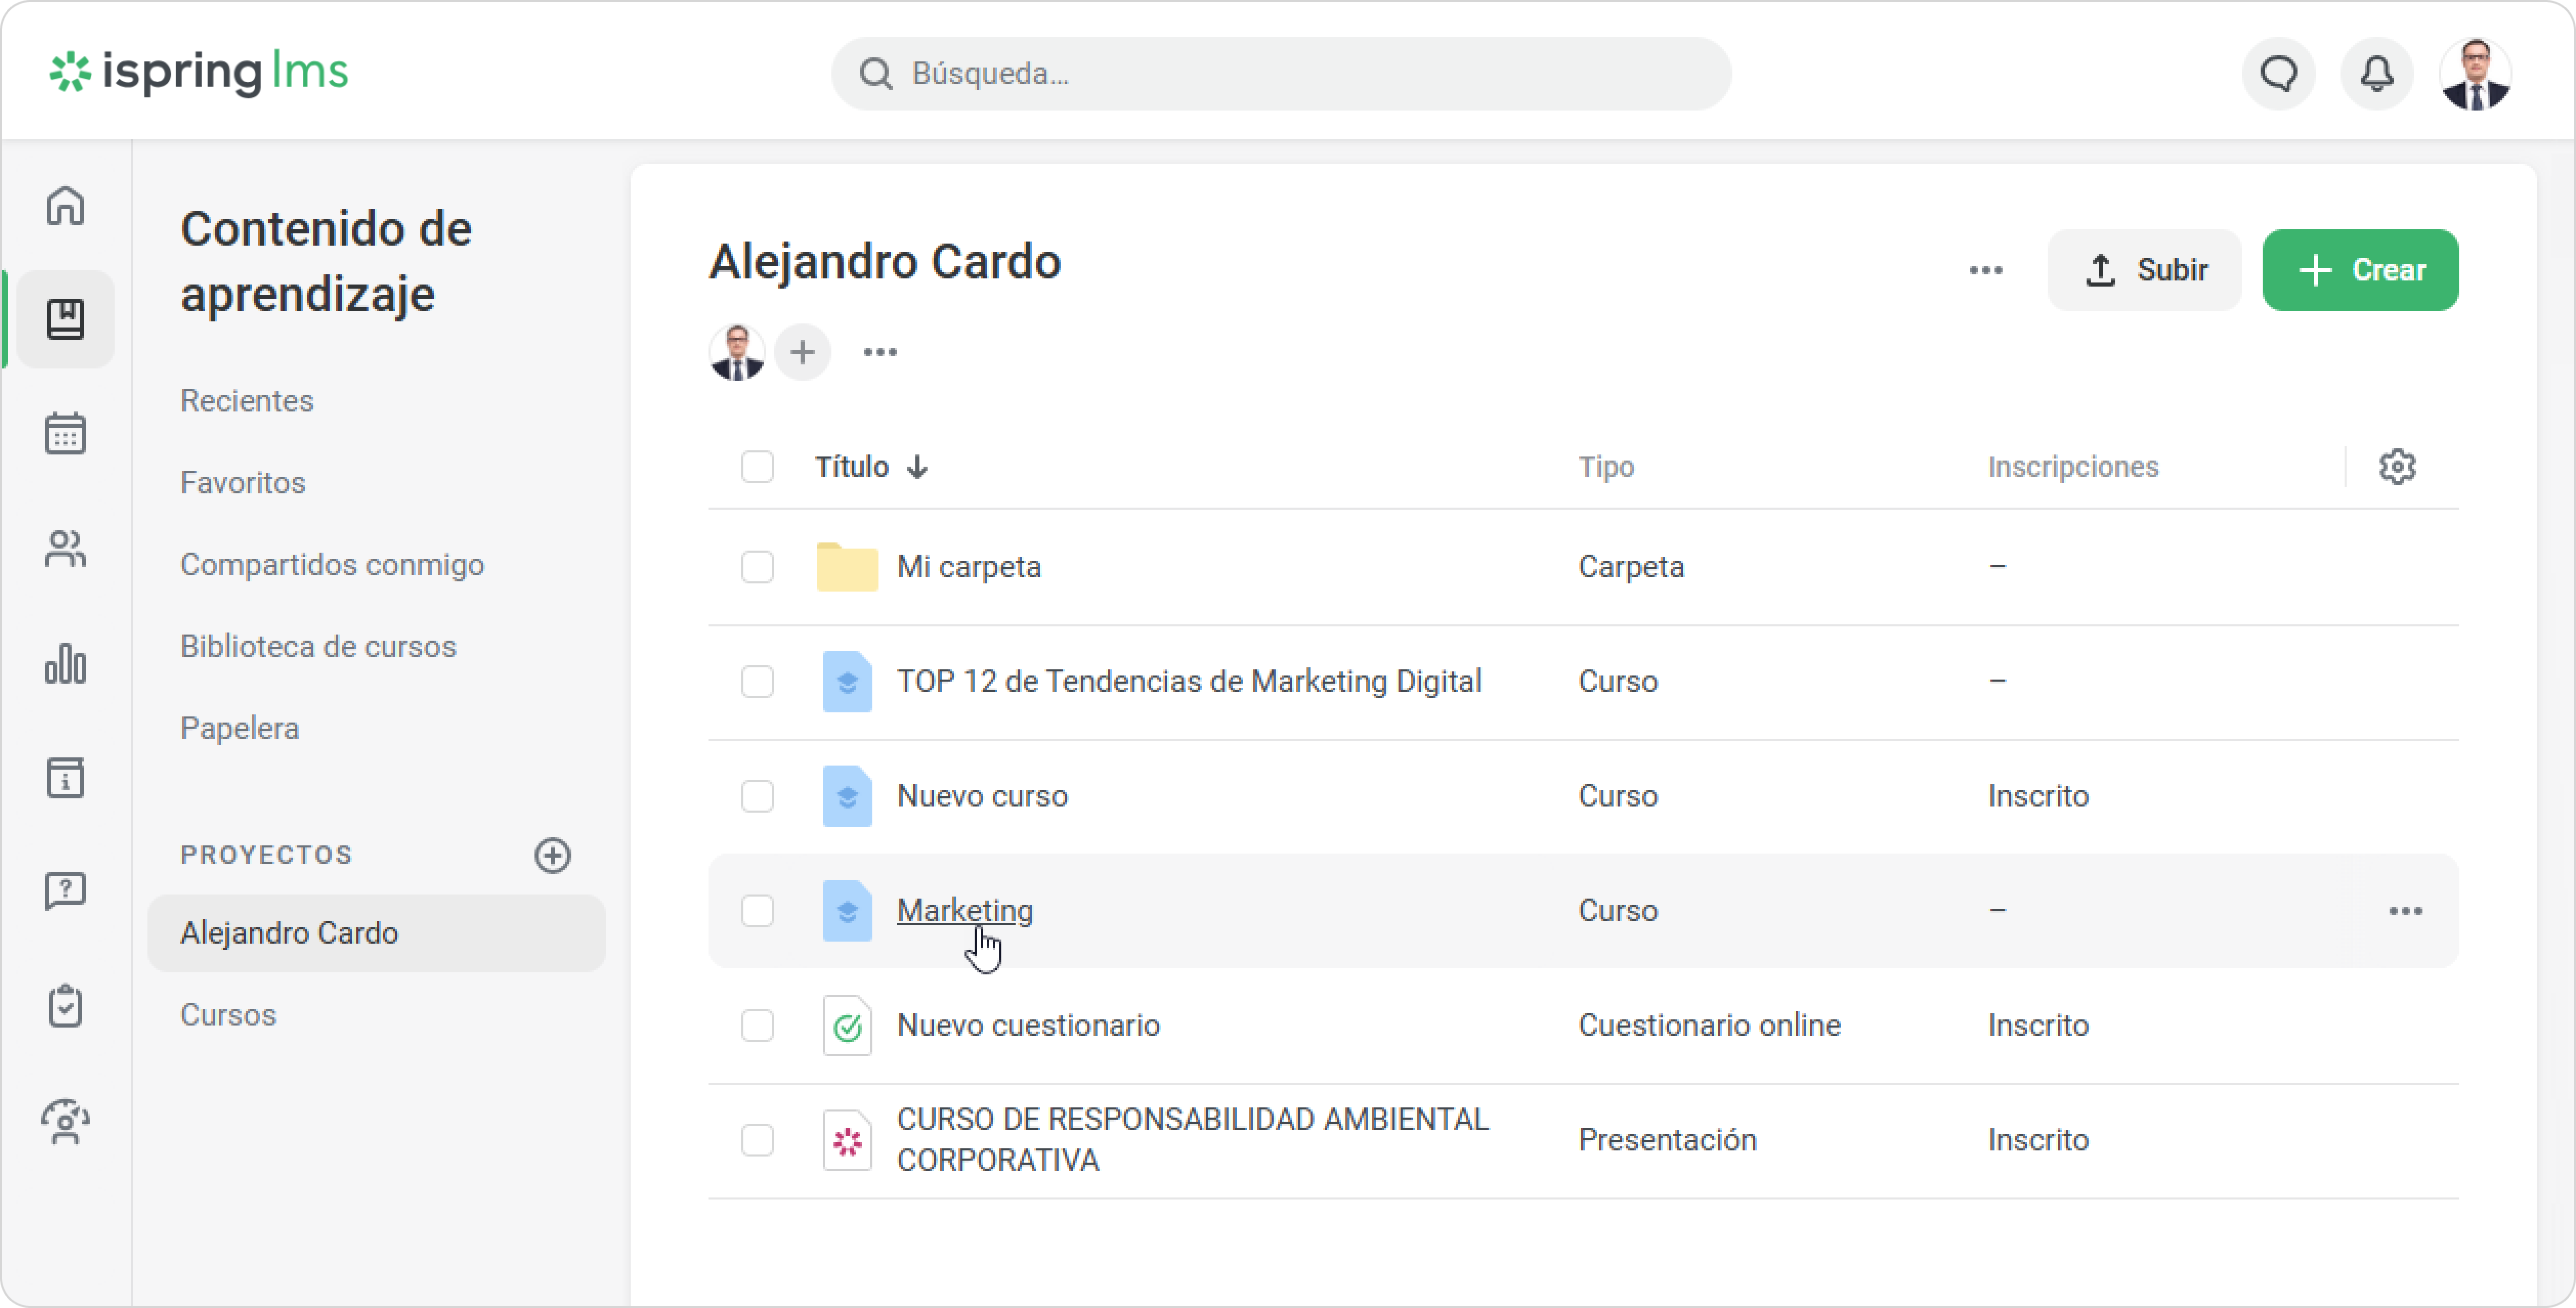This screenshot has height=1308, width=2576.
Task: Open the users icon in sidebar
Action: pos(65,549)
